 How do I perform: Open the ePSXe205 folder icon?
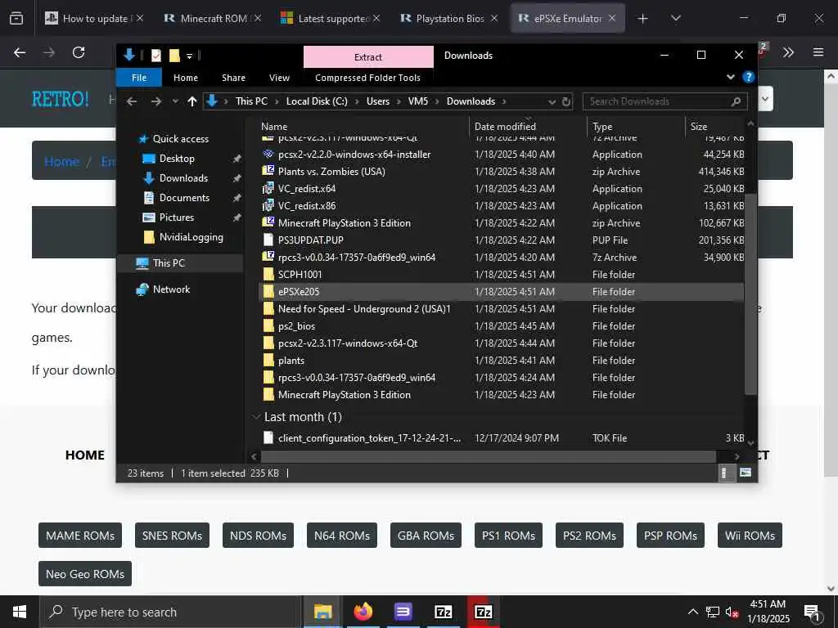pyautogui.click(x=268, y=292)
